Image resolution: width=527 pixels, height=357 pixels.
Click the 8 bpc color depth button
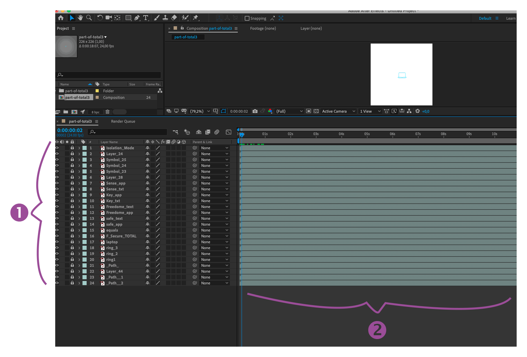pos(96,112)
